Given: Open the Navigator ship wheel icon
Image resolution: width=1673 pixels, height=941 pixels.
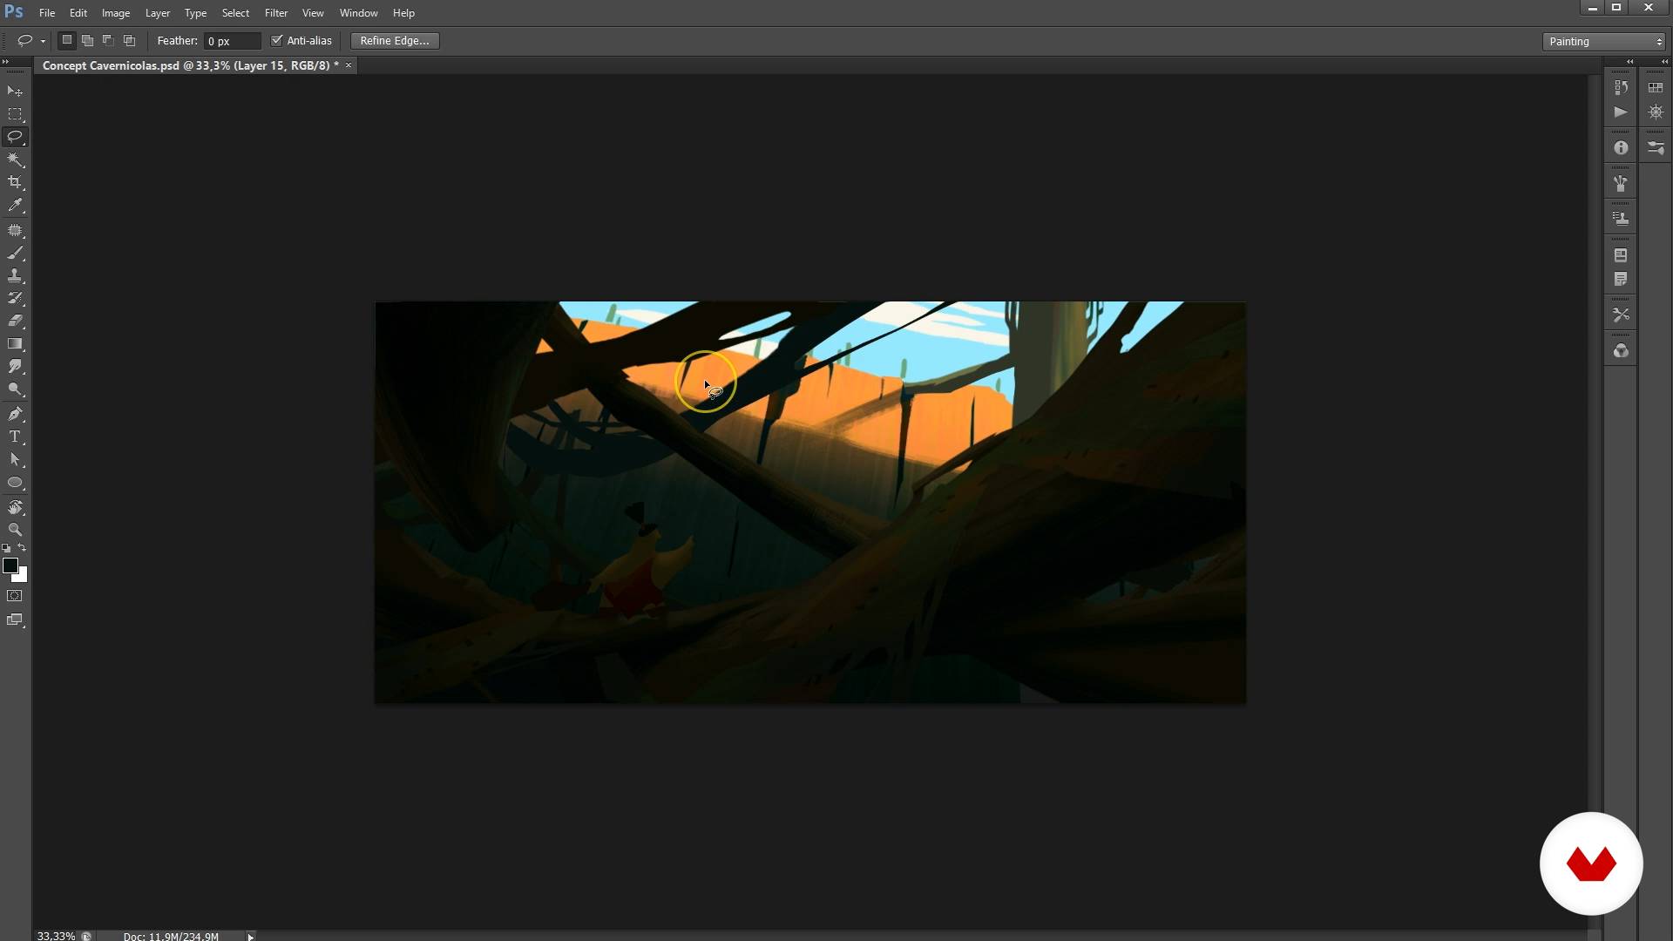Looking at the screenshot, I should pyautogui.click(x=1656, y=112).
